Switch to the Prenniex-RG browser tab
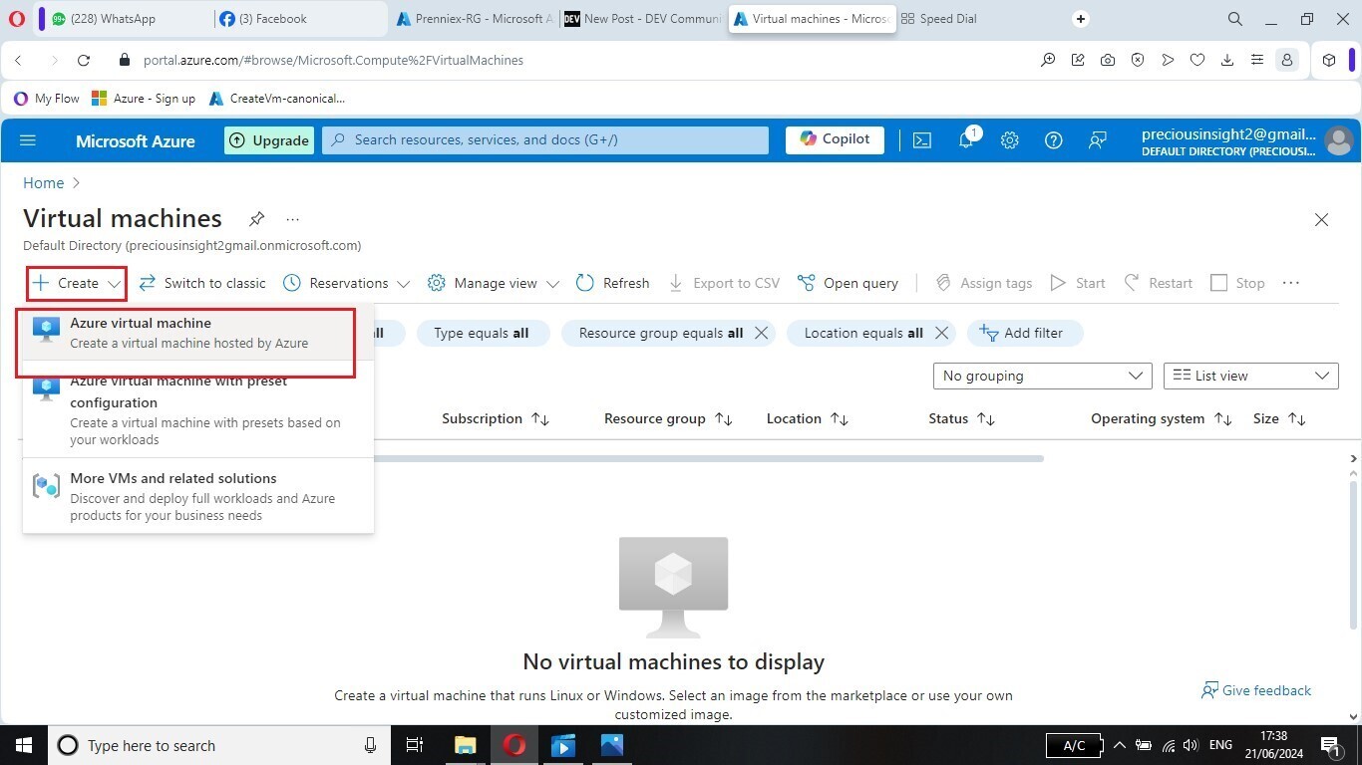 (473, 19)
